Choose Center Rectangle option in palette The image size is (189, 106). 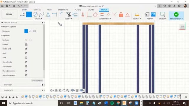click(35, 31)
